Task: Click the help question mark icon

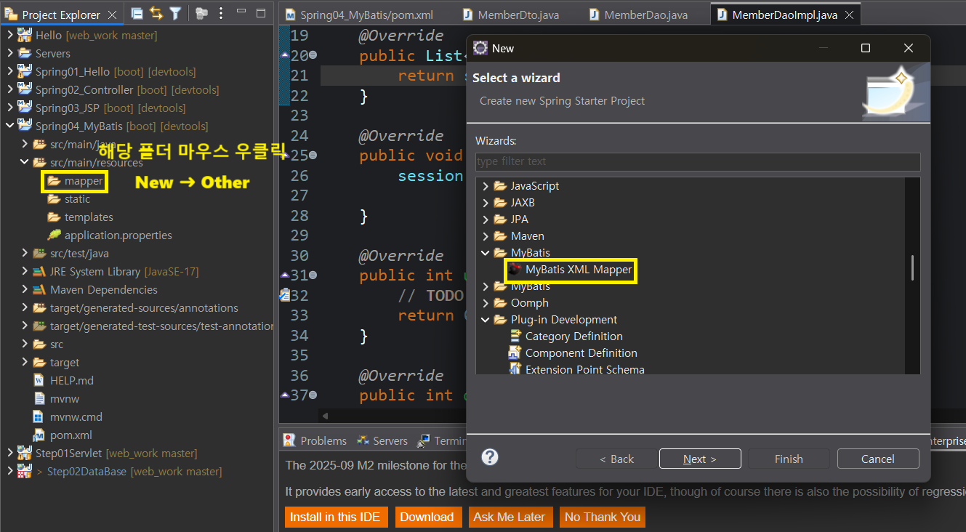Action: [x=491, y=457]
